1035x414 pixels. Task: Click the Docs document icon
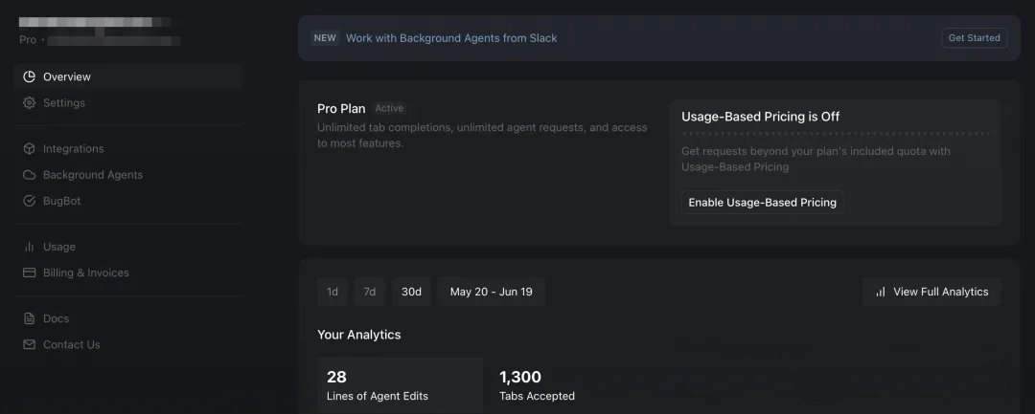point(29,318)
